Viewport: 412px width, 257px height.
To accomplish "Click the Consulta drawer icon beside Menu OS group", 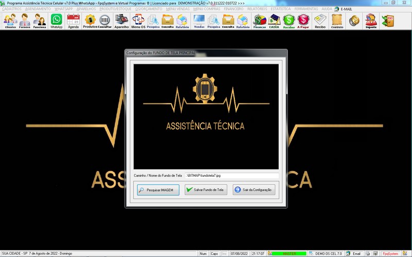I will [x=168, y=21].
